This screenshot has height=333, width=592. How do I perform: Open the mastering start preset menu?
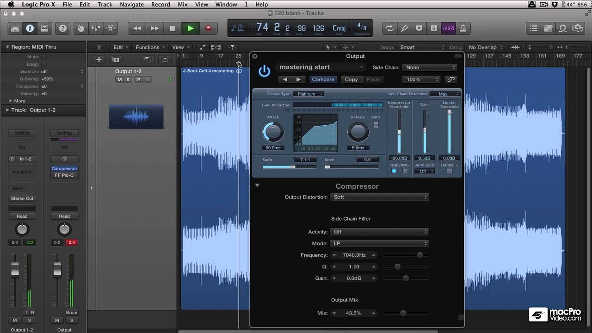321,67
